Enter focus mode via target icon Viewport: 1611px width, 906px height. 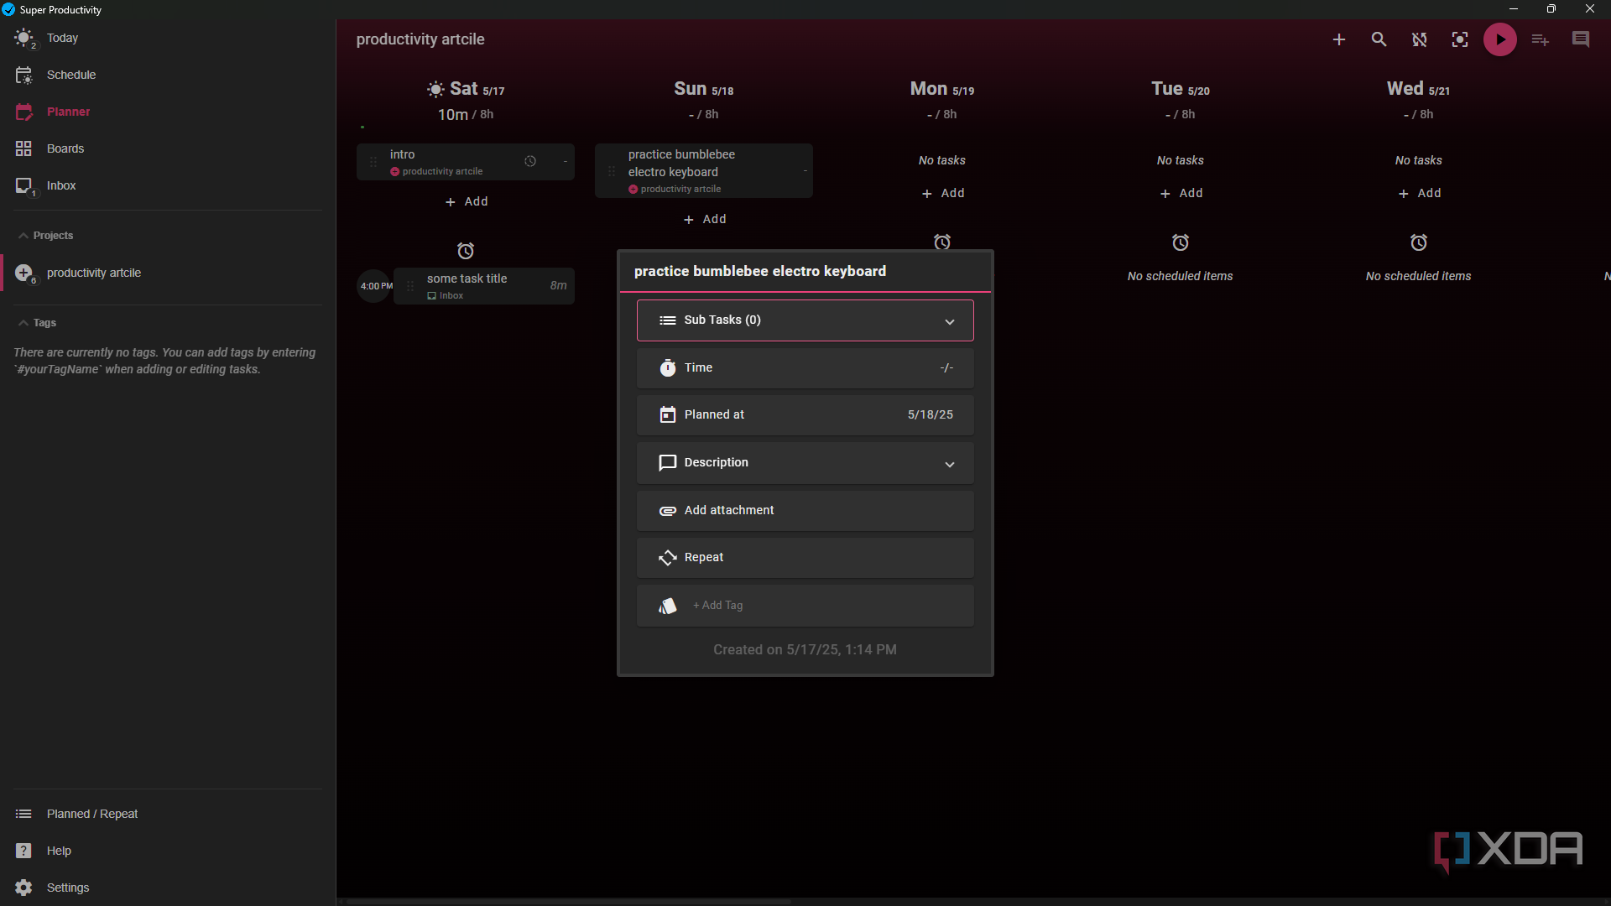click(x=1460, y=39)
